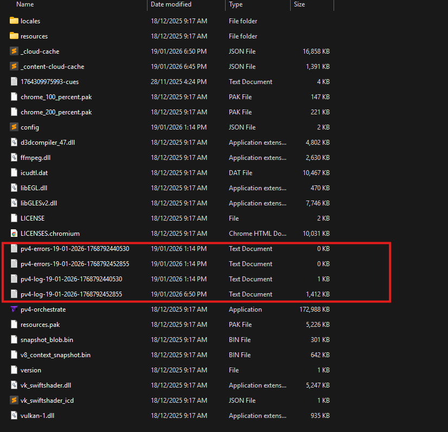
Task: Click the pv4-log 1,412 KB file icon
Action: point(14,294)
